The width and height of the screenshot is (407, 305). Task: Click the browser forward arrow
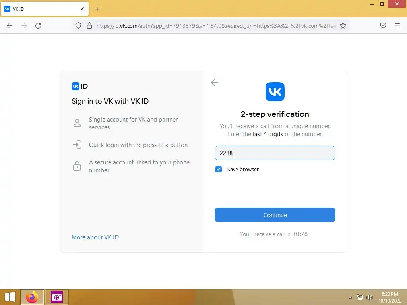(24, 26)
